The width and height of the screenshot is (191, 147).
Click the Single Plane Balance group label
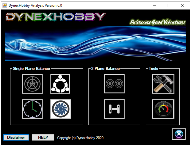(x=31, y=69)
